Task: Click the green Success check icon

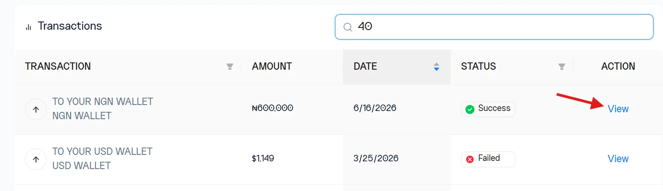Action: coord(470,109)
